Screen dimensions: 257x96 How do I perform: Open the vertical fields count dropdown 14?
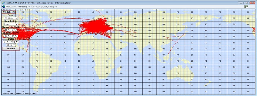[14, 36]
